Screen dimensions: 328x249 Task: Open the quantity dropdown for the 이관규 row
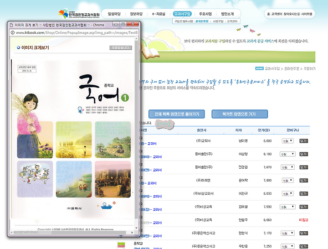pyautogui.click(x=287, y=194)
